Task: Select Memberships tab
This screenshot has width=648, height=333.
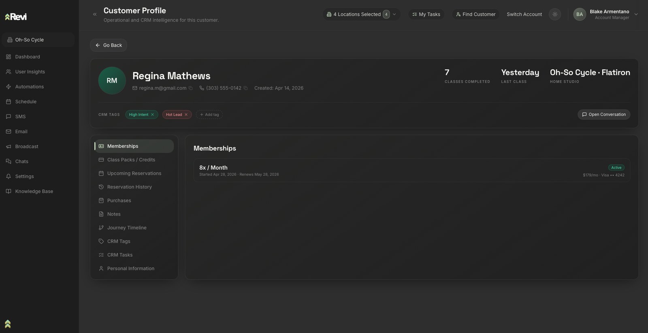Action: [x=134, y=146]
